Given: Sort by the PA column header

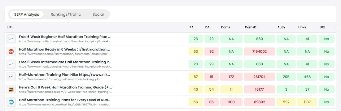Looking at the screenshot, I should (191, 27).
